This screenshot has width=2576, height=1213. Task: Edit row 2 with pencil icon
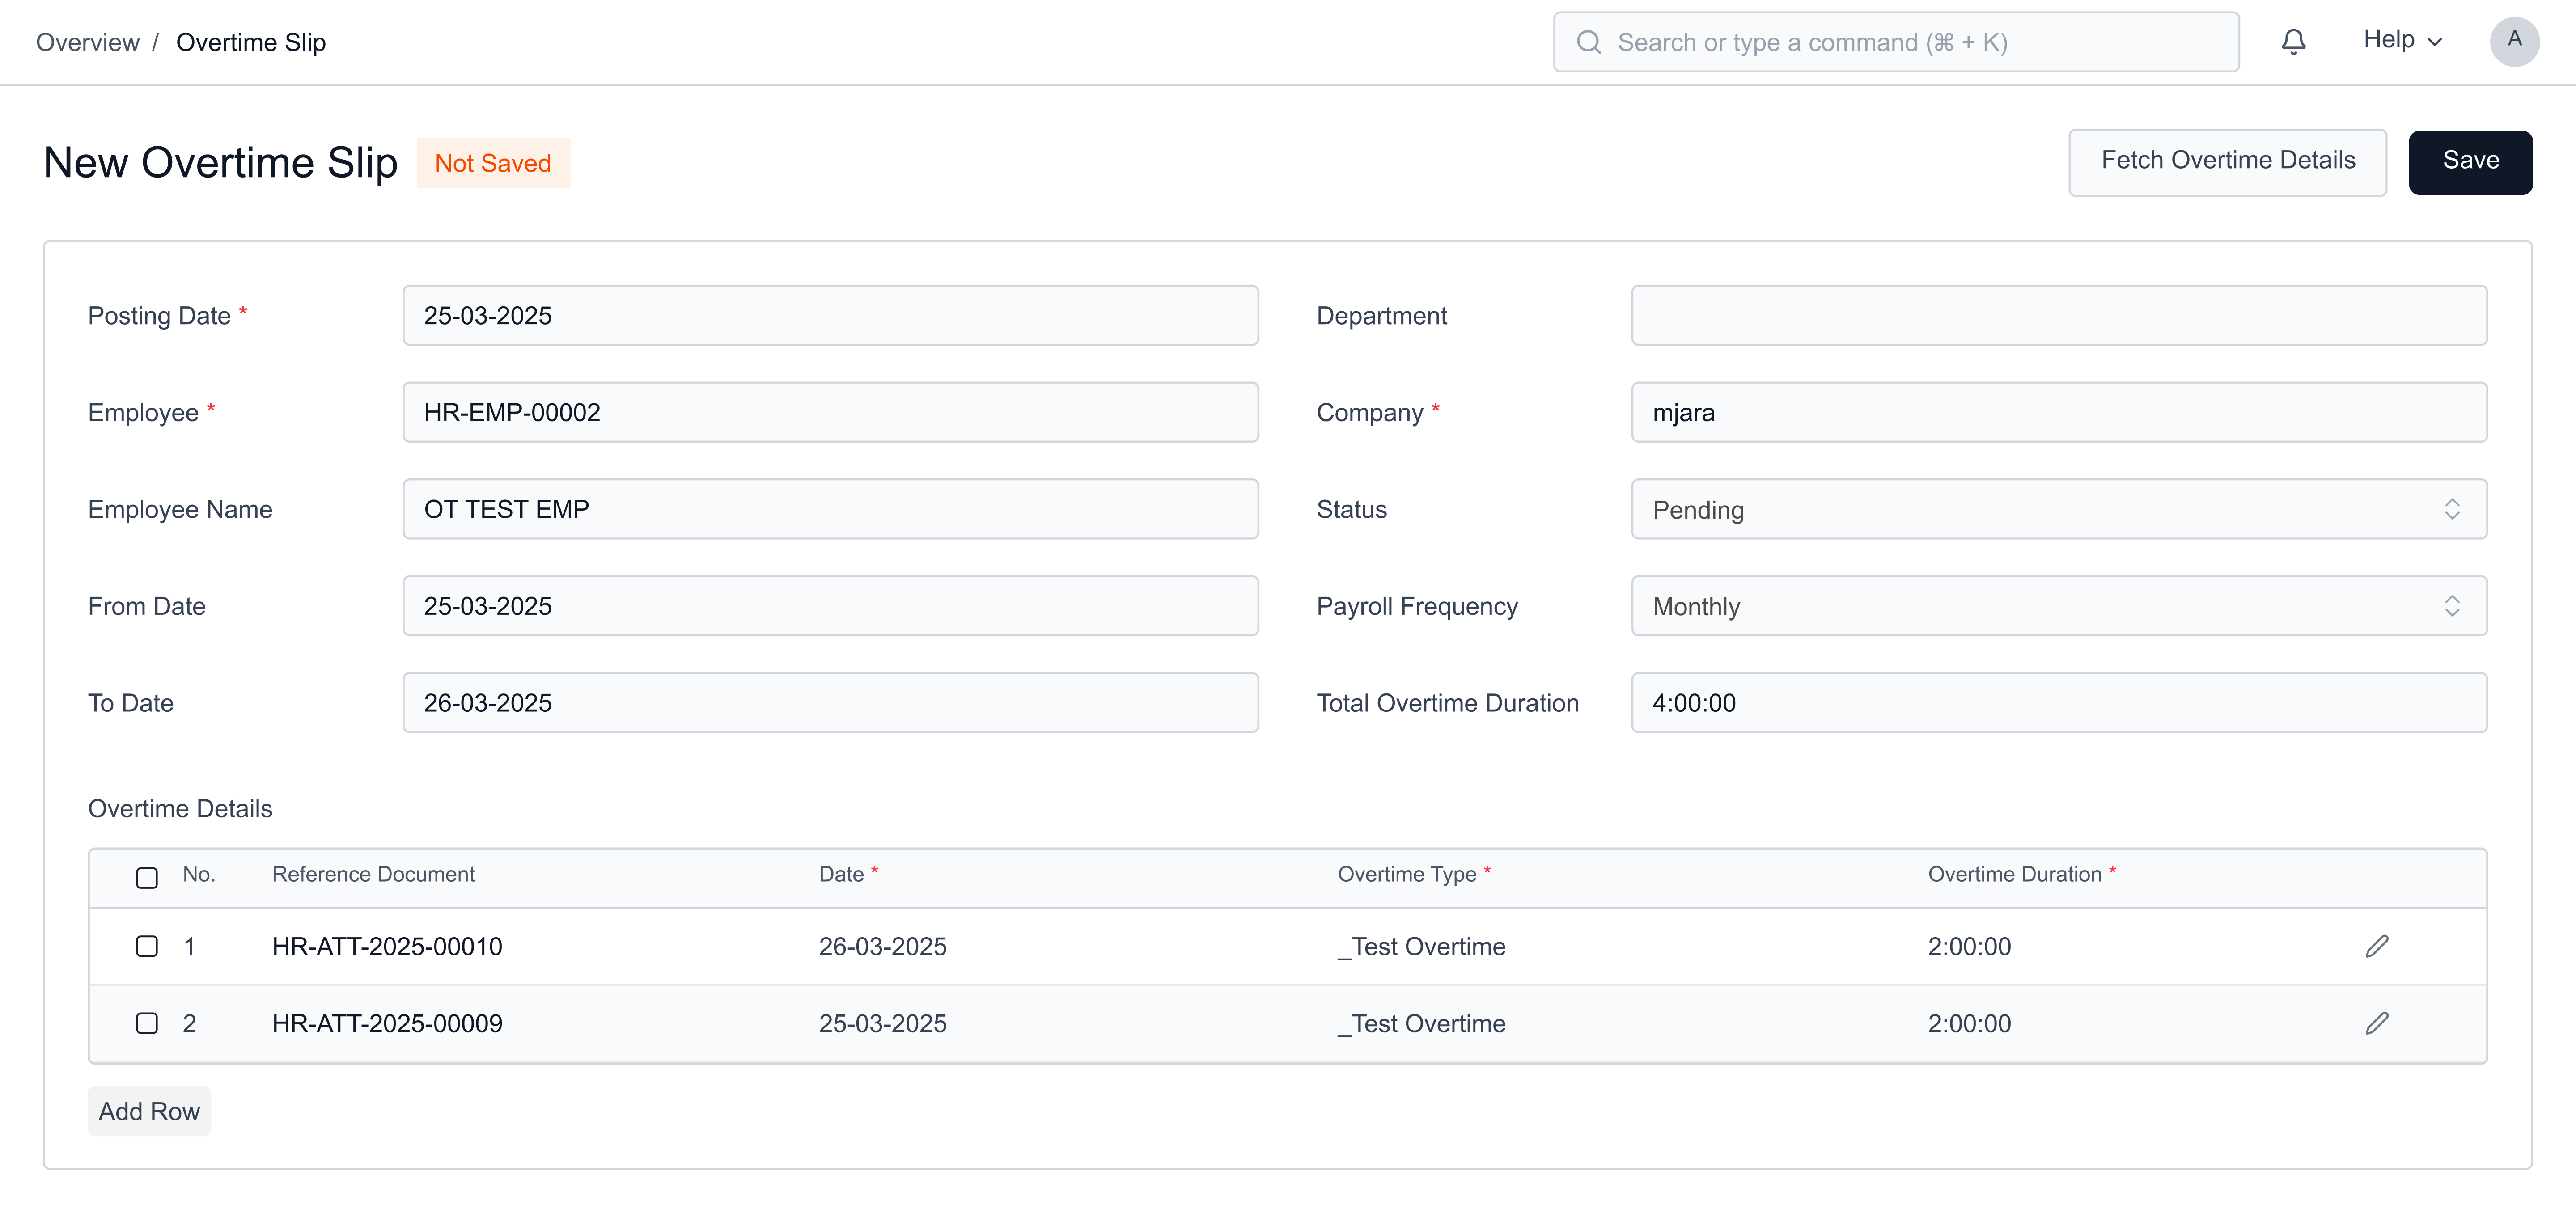coord(2377,1023)
